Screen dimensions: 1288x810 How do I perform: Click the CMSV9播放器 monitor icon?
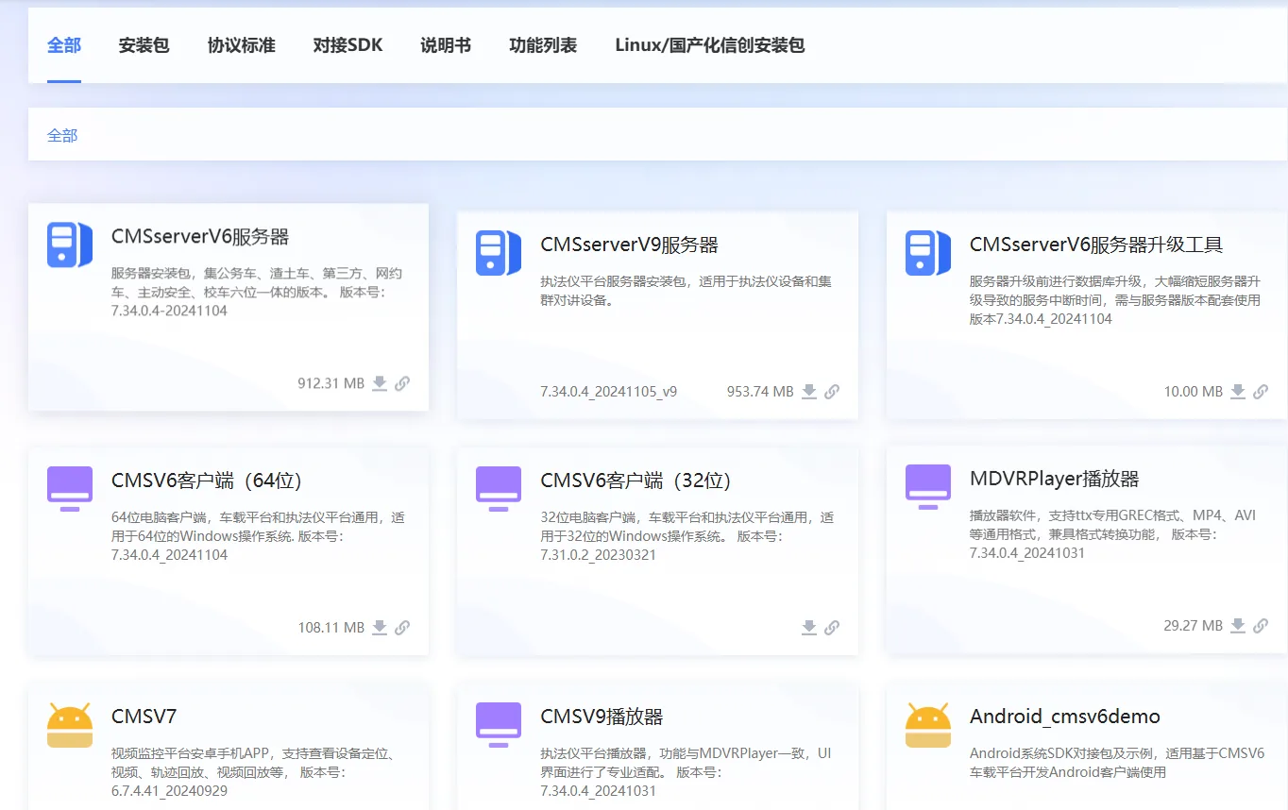click(499, 724)
